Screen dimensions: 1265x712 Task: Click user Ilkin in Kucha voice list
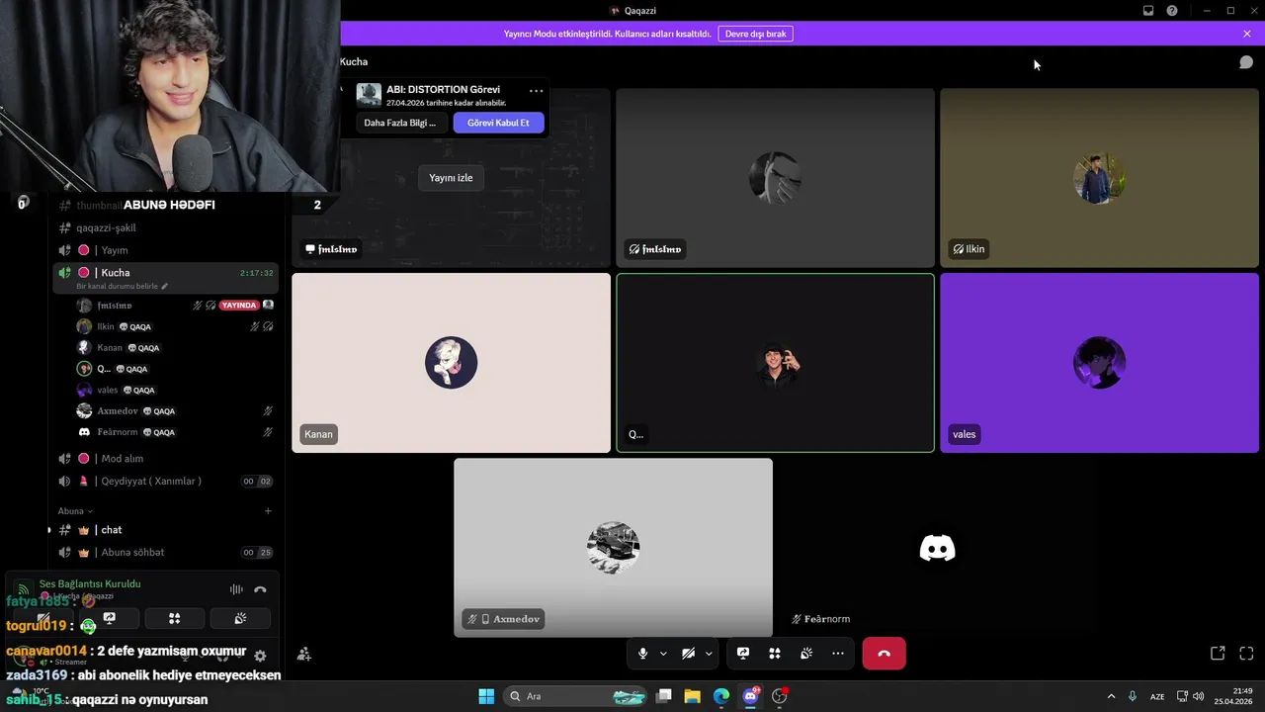pyautogui.click(x=173, y=326)
